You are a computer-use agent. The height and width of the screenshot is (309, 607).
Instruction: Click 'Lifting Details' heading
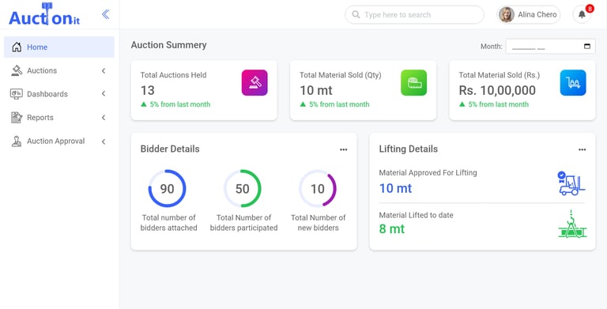[x=409, y=149]
